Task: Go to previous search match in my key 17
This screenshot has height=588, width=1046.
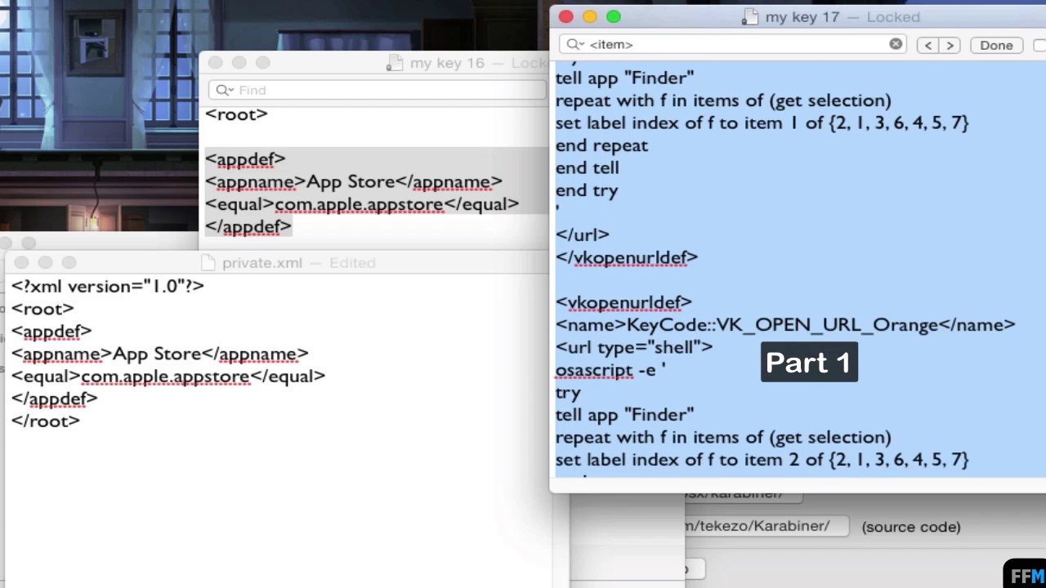Action: point(928,45)
